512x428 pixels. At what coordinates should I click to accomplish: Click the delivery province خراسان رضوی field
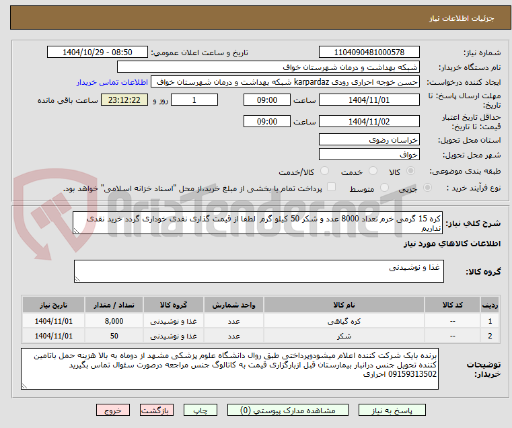coord(369,139)
